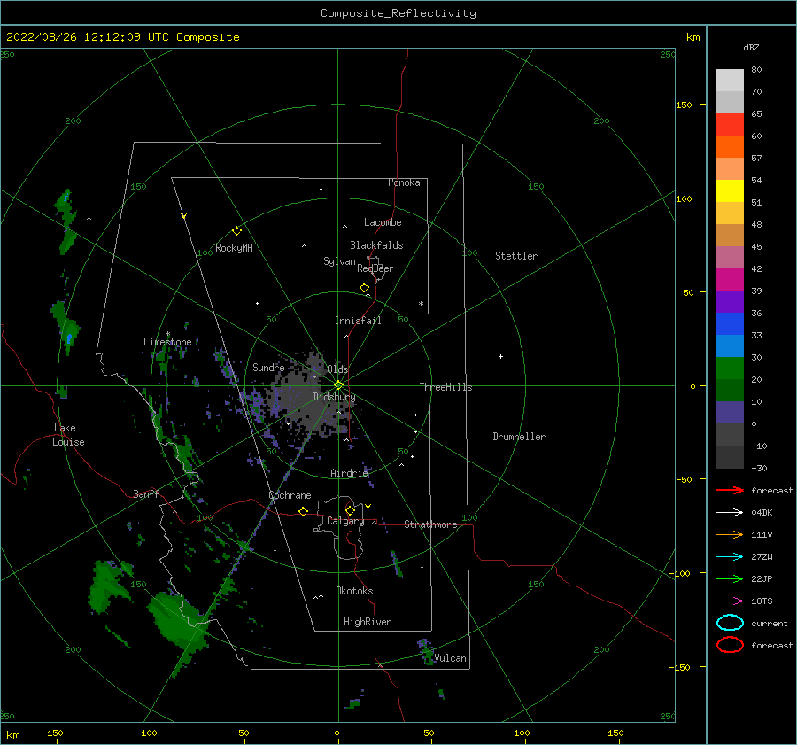Click the Stettler label
The image size is (797, 745).
(x=516, y=256)
